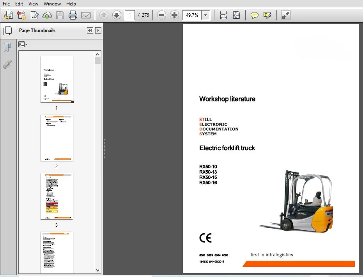Zoom in with the plus button
Viewport: 363px width, 277px height.
pos(174,15)
